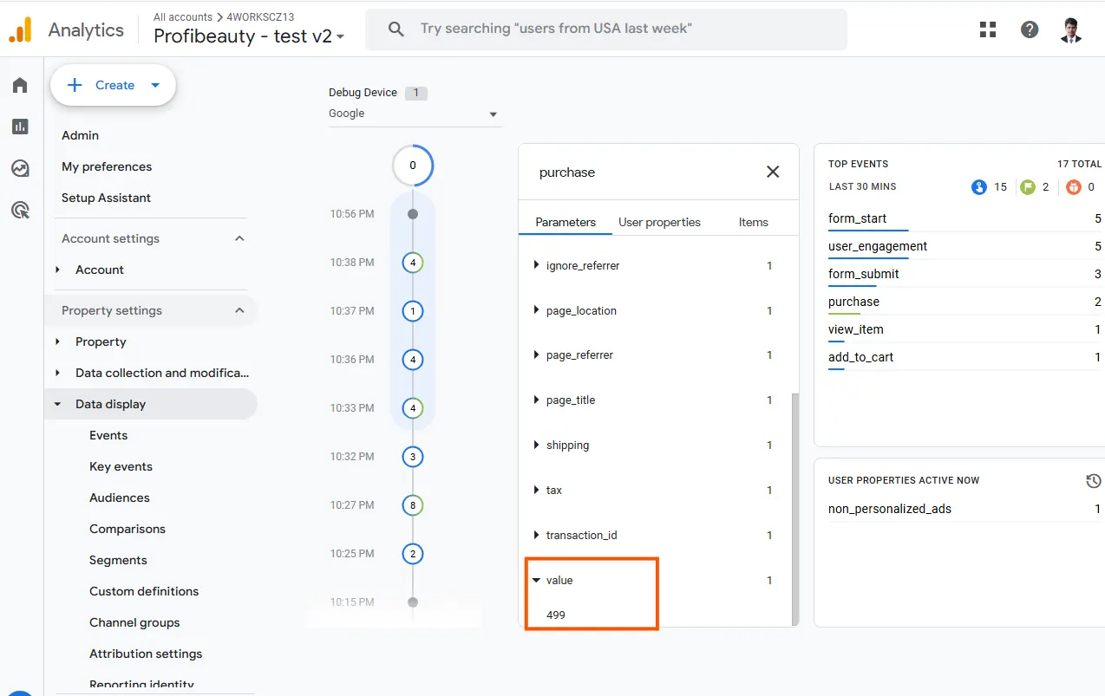Switch to the Items tab

753,222
